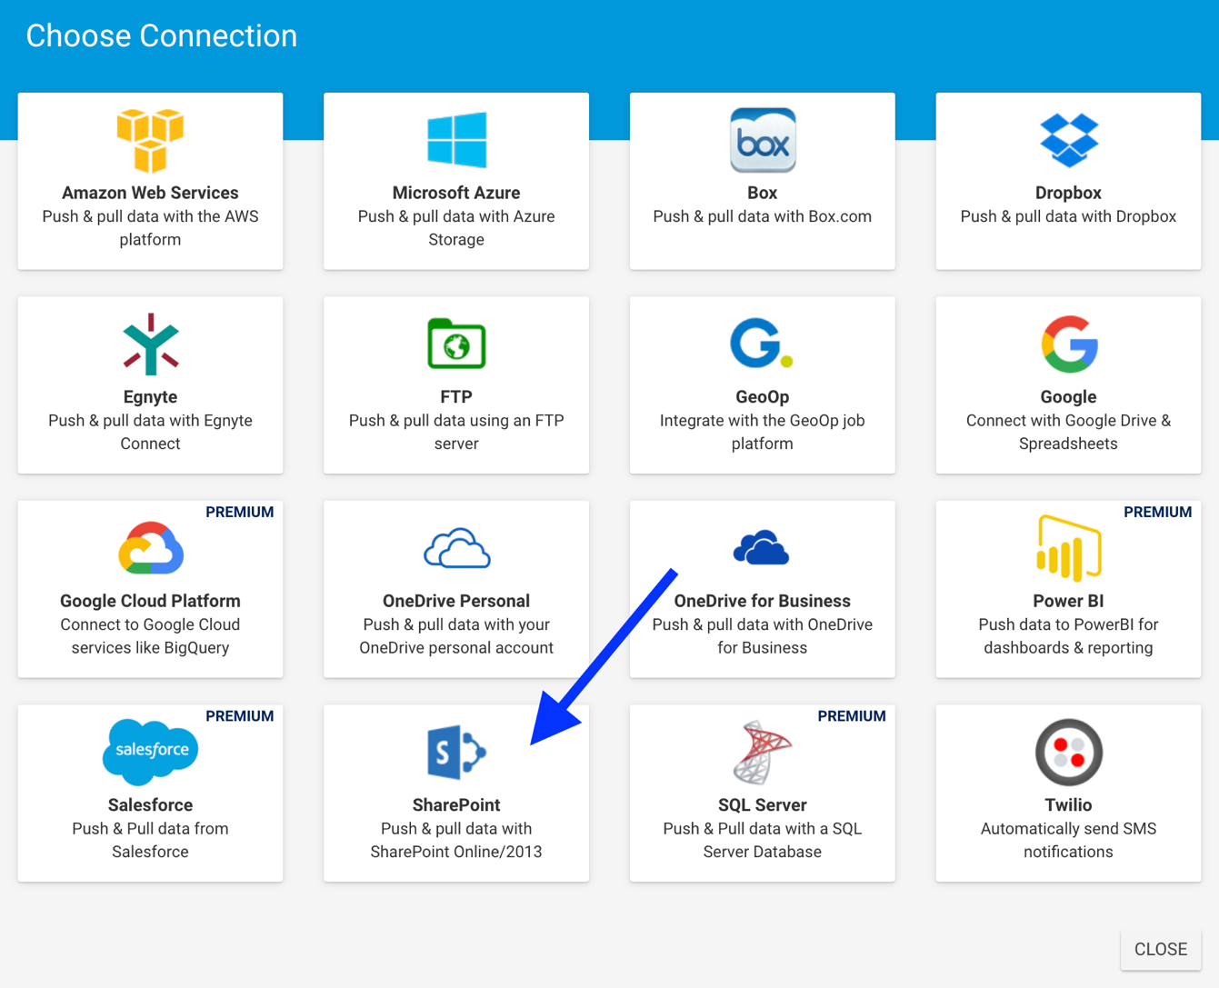This screenshot has width=1219, height=988.
Task: Click 'Push & Pull data from Salesforce' text
Action: click(x=151, y=841)
